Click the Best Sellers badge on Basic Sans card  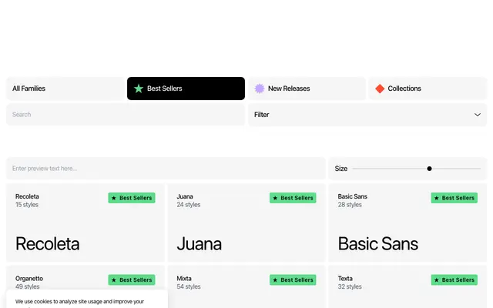tap(454, 198)
